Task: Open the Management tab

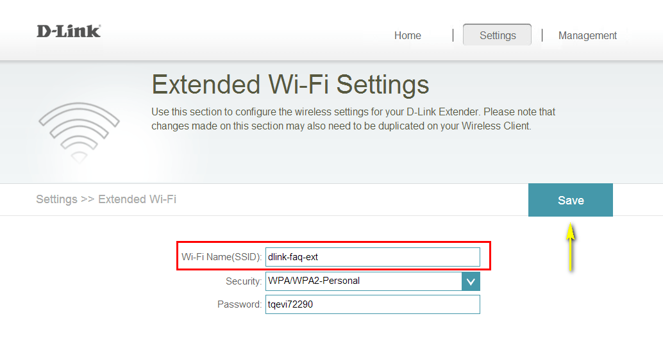Action: [x=587, y=35]
